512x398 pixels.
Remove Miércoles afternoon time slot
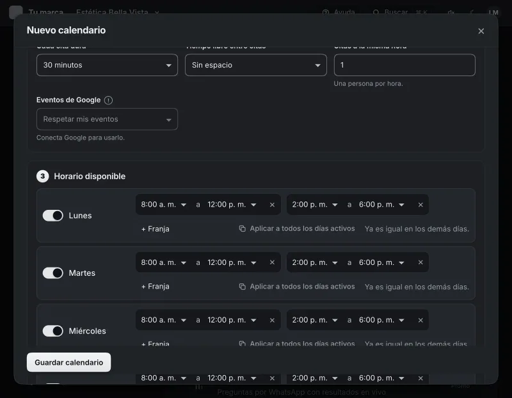[420, 321]
